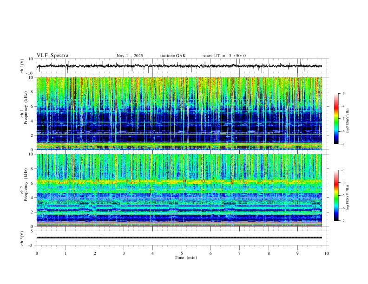This screenshot has height=284, width=368.
Task: Click the ch.2 spectrogram color scale bar
Action: [x=336, y=195]
